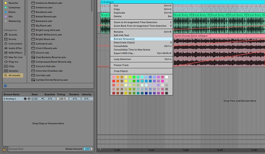Toggle the Groove Pool wave button

(4, 149)
